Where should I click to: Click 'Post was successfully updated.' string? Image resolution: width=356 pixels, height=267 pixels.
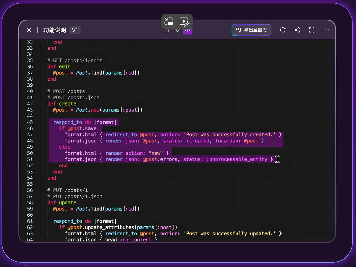point(230,234)
